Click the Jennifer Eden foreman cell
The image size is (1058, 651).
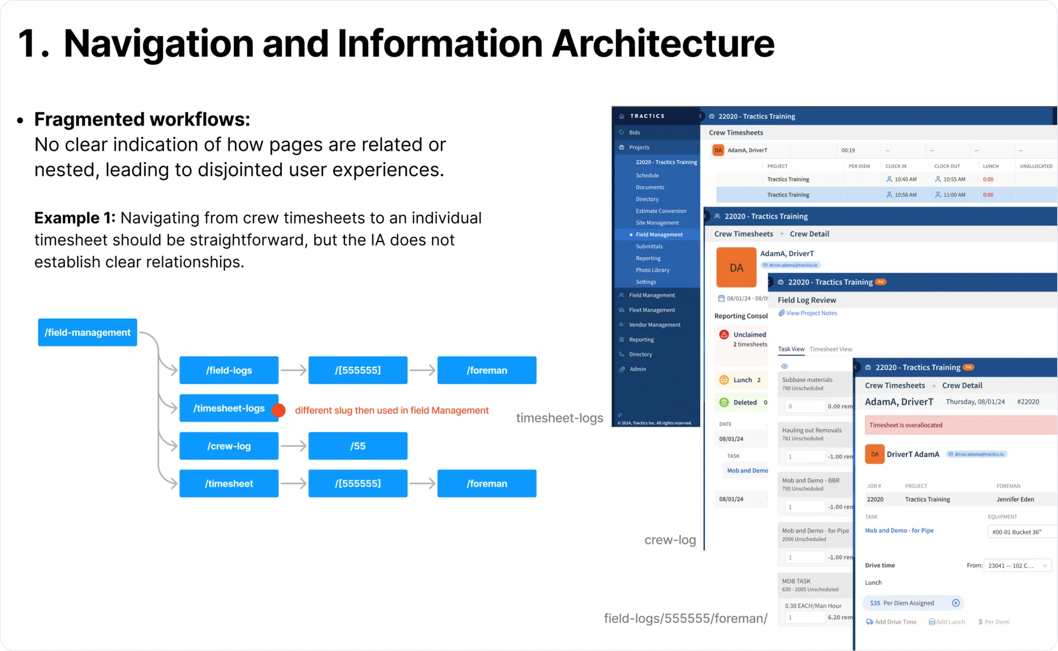(x=1015, y=499)
